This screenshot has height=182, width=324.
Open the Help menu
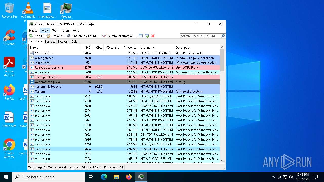tap(76, 30)
